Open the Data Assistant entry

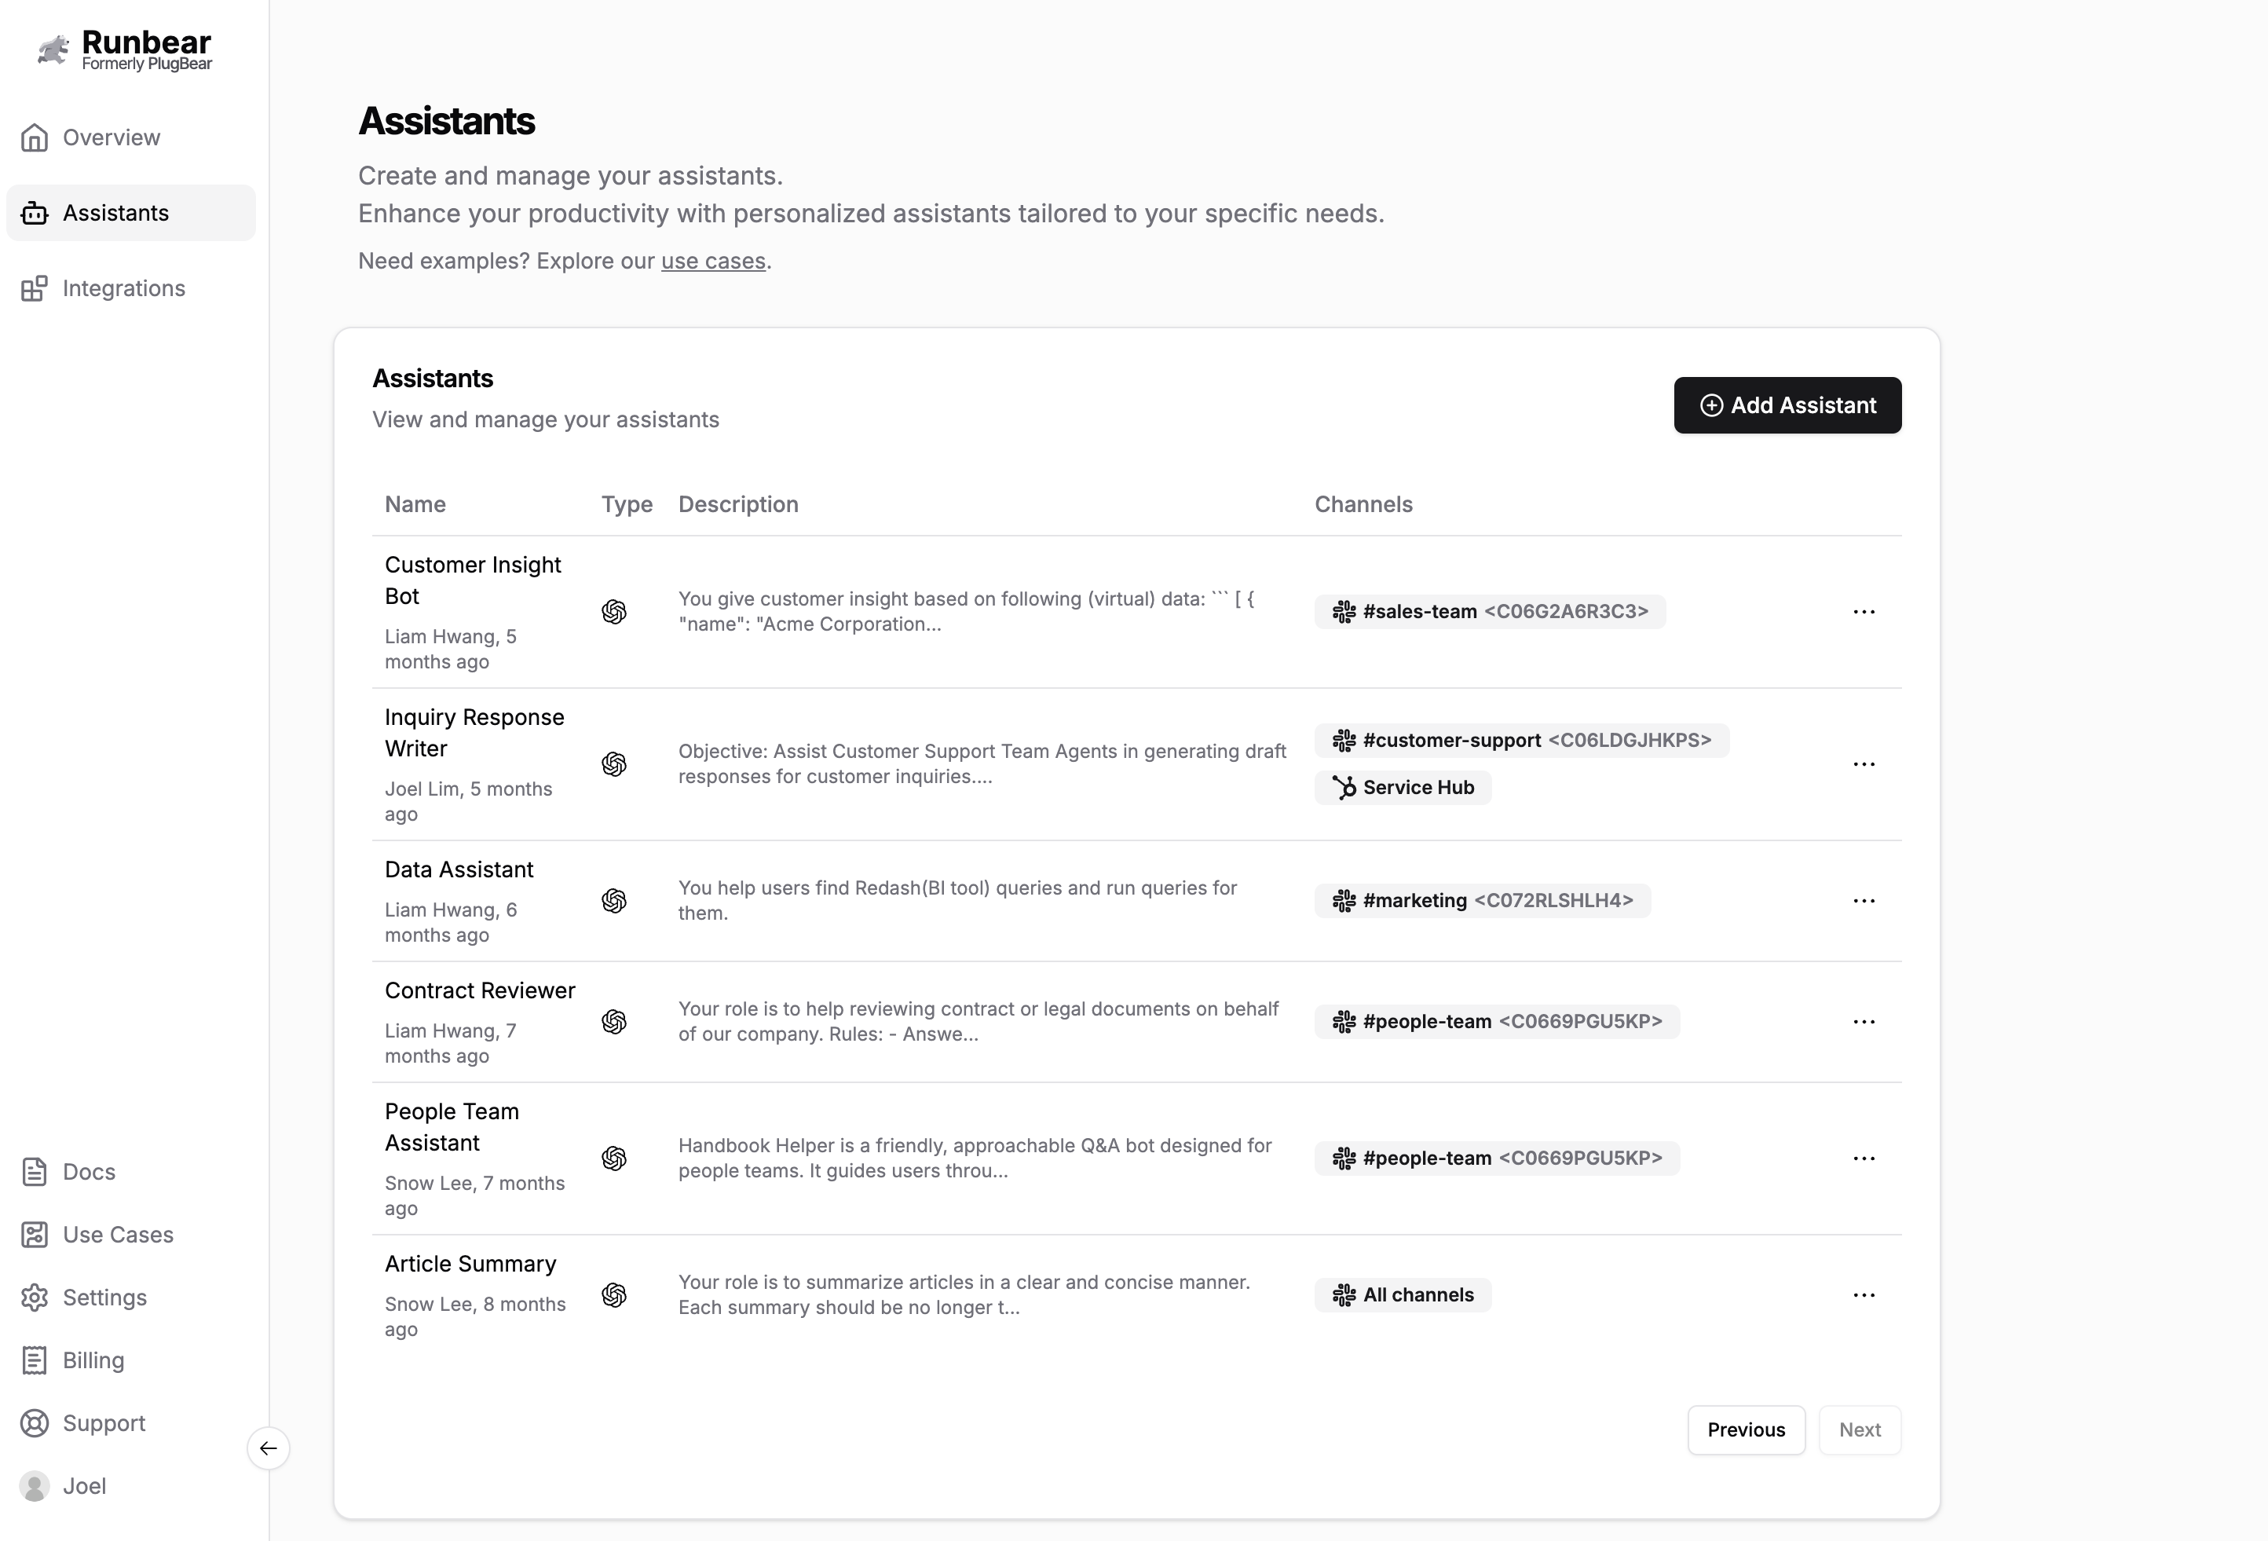tap(459, 869)
